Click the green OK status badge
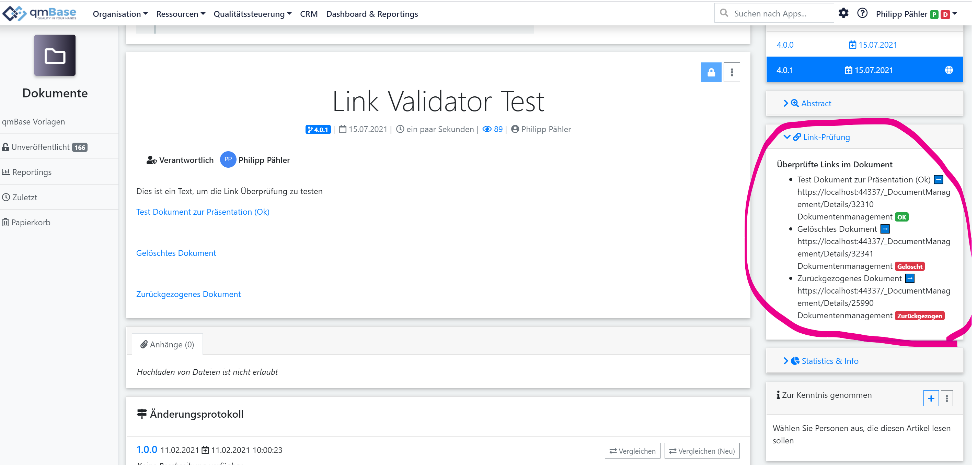The image size is (977, 465). (x=901, y=217)
